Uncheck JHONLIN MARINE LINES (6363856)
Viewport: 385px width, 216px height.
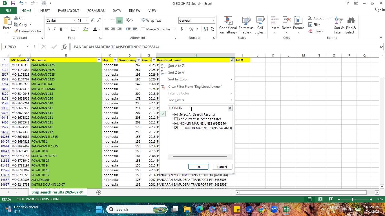click(176, 123)
